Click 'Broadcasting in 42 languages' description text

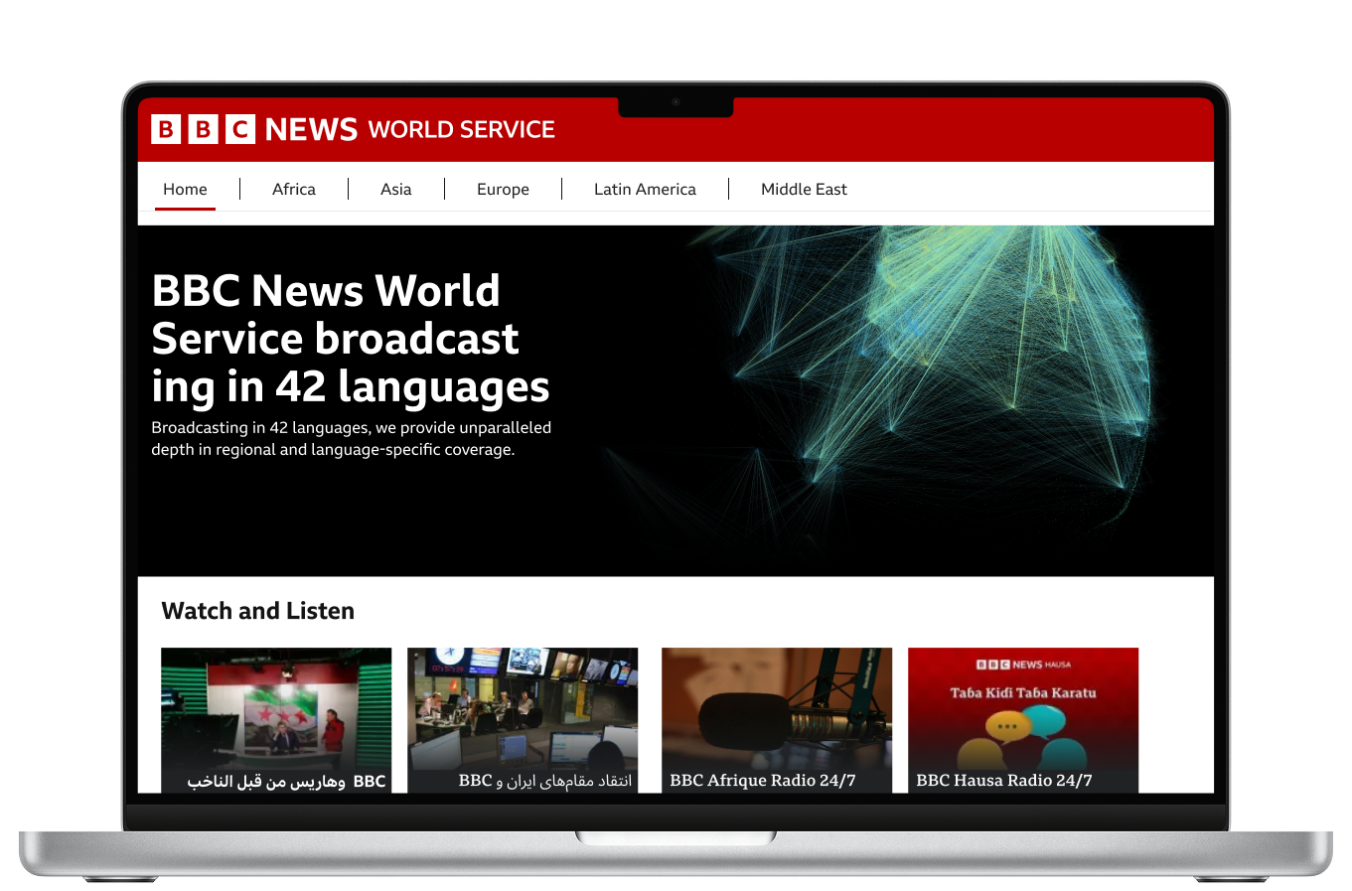click(351, 438)
